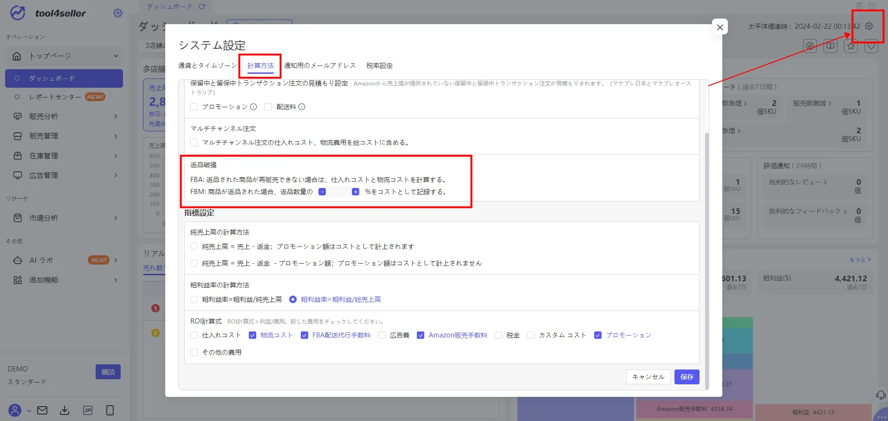Click the 追加機能 grid icon
888x421 pixels.
[x=18, y=280]
